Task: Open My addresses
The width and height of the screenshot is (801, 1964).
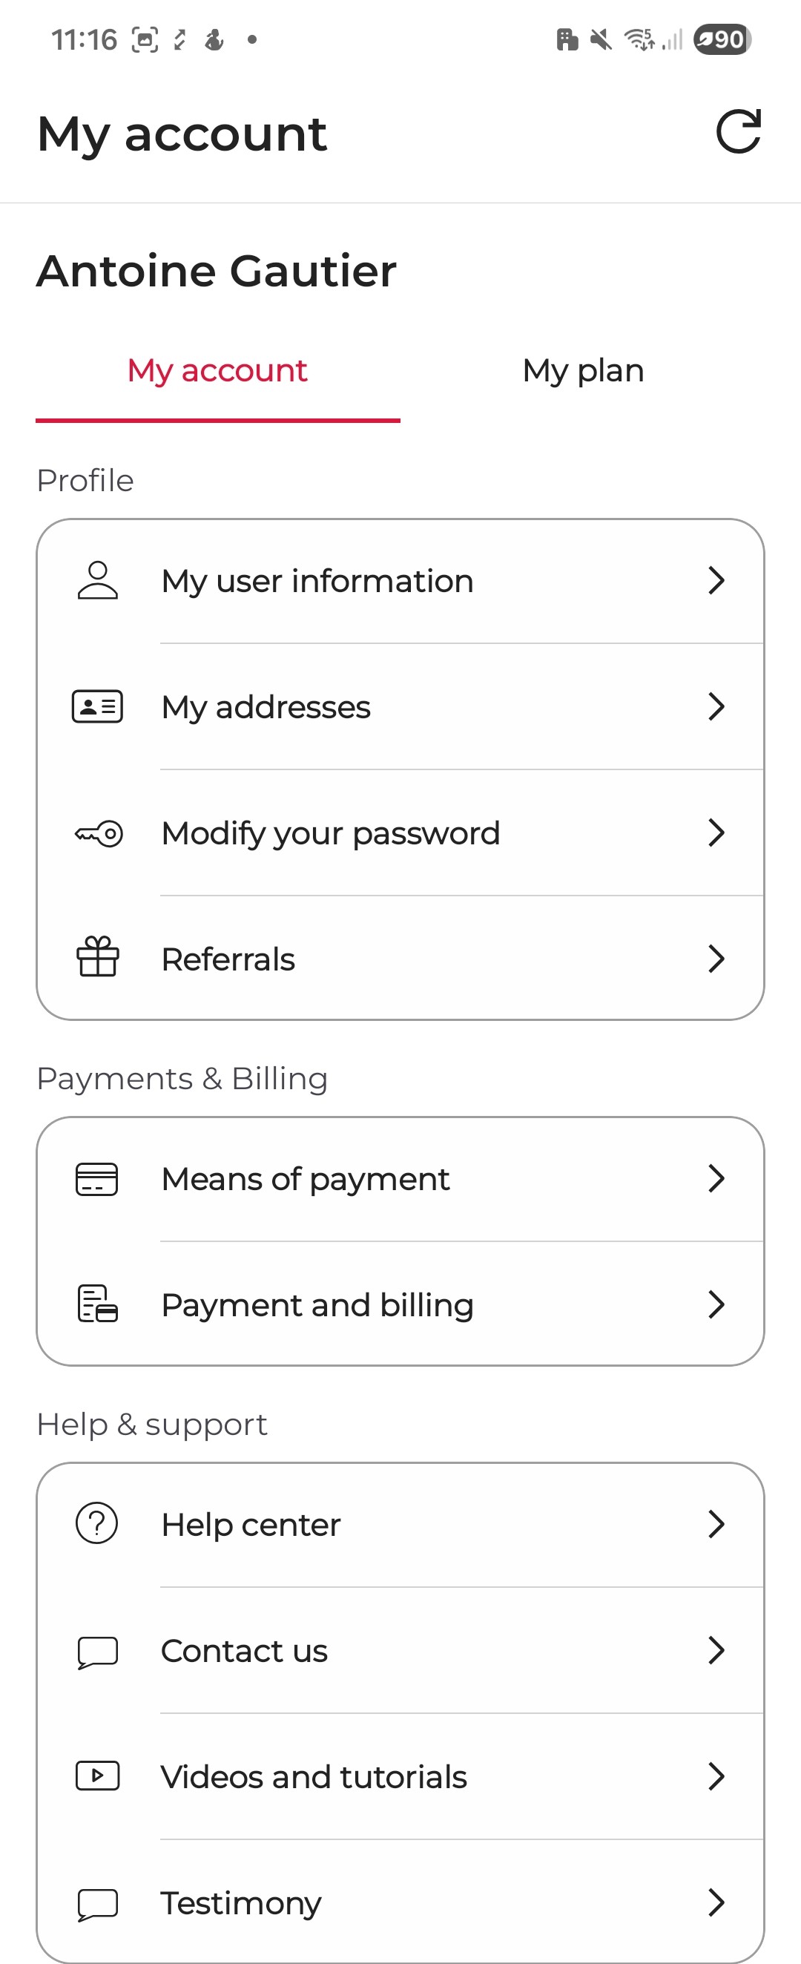Action: point(266,707)
